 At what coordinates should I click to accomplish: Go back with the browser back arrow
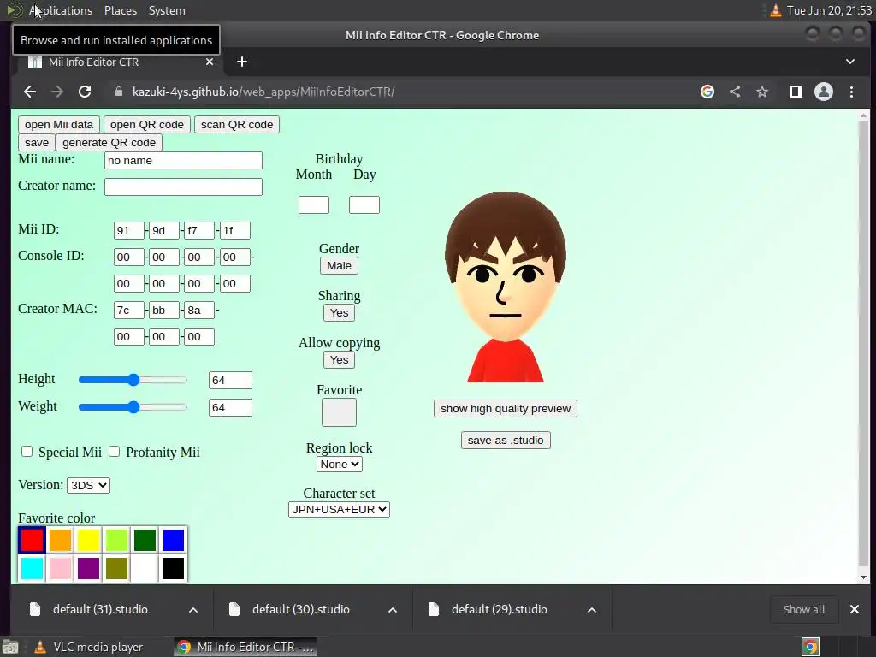pyautogui.click(x=30, y=92)
